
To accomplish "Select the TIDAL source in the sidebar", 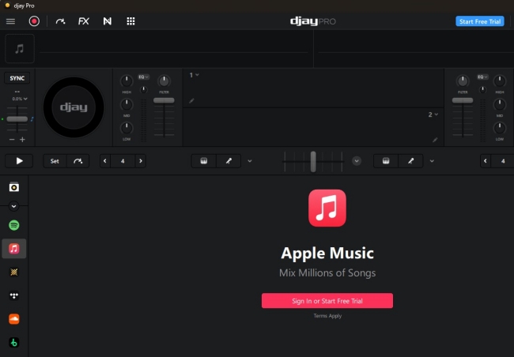I will coord(13,295).
